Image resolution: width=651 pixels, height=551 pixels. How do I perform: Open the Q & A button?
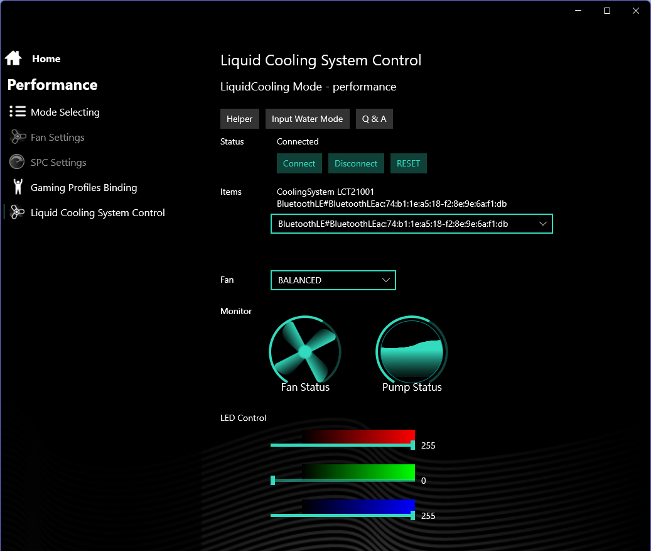click(x=374, y=119)
